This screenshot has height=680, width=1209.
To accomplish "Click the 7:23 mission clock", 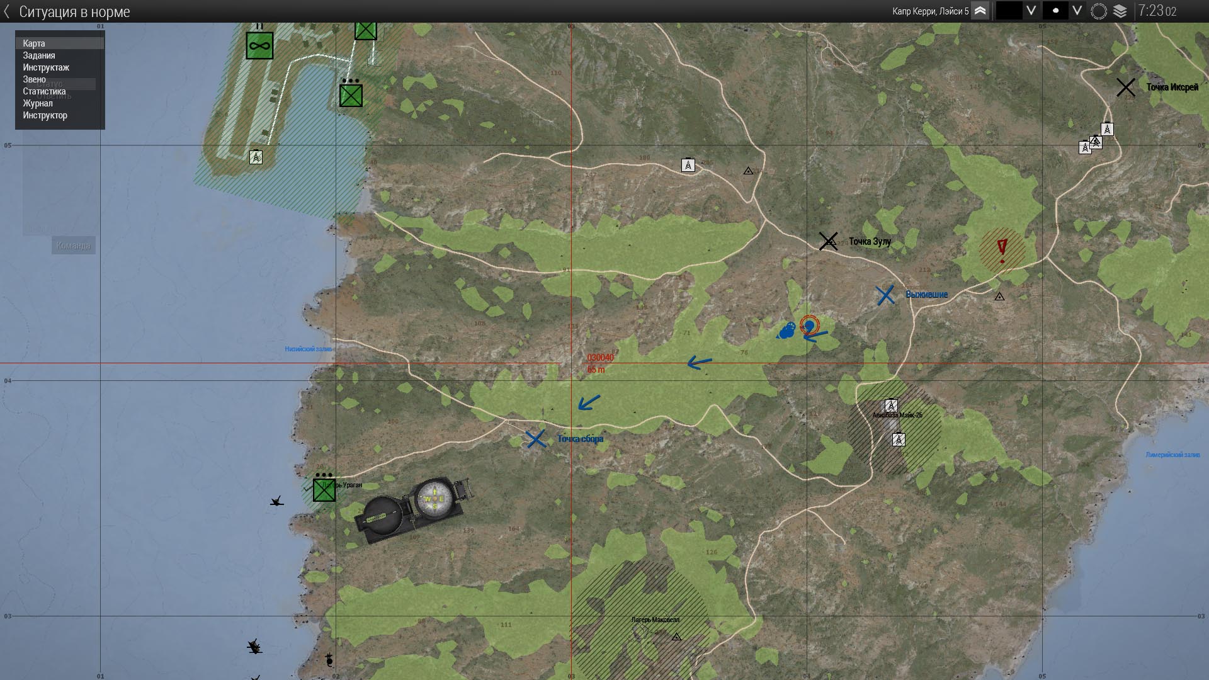I will pyautogui.click(x=1157, y=11).
